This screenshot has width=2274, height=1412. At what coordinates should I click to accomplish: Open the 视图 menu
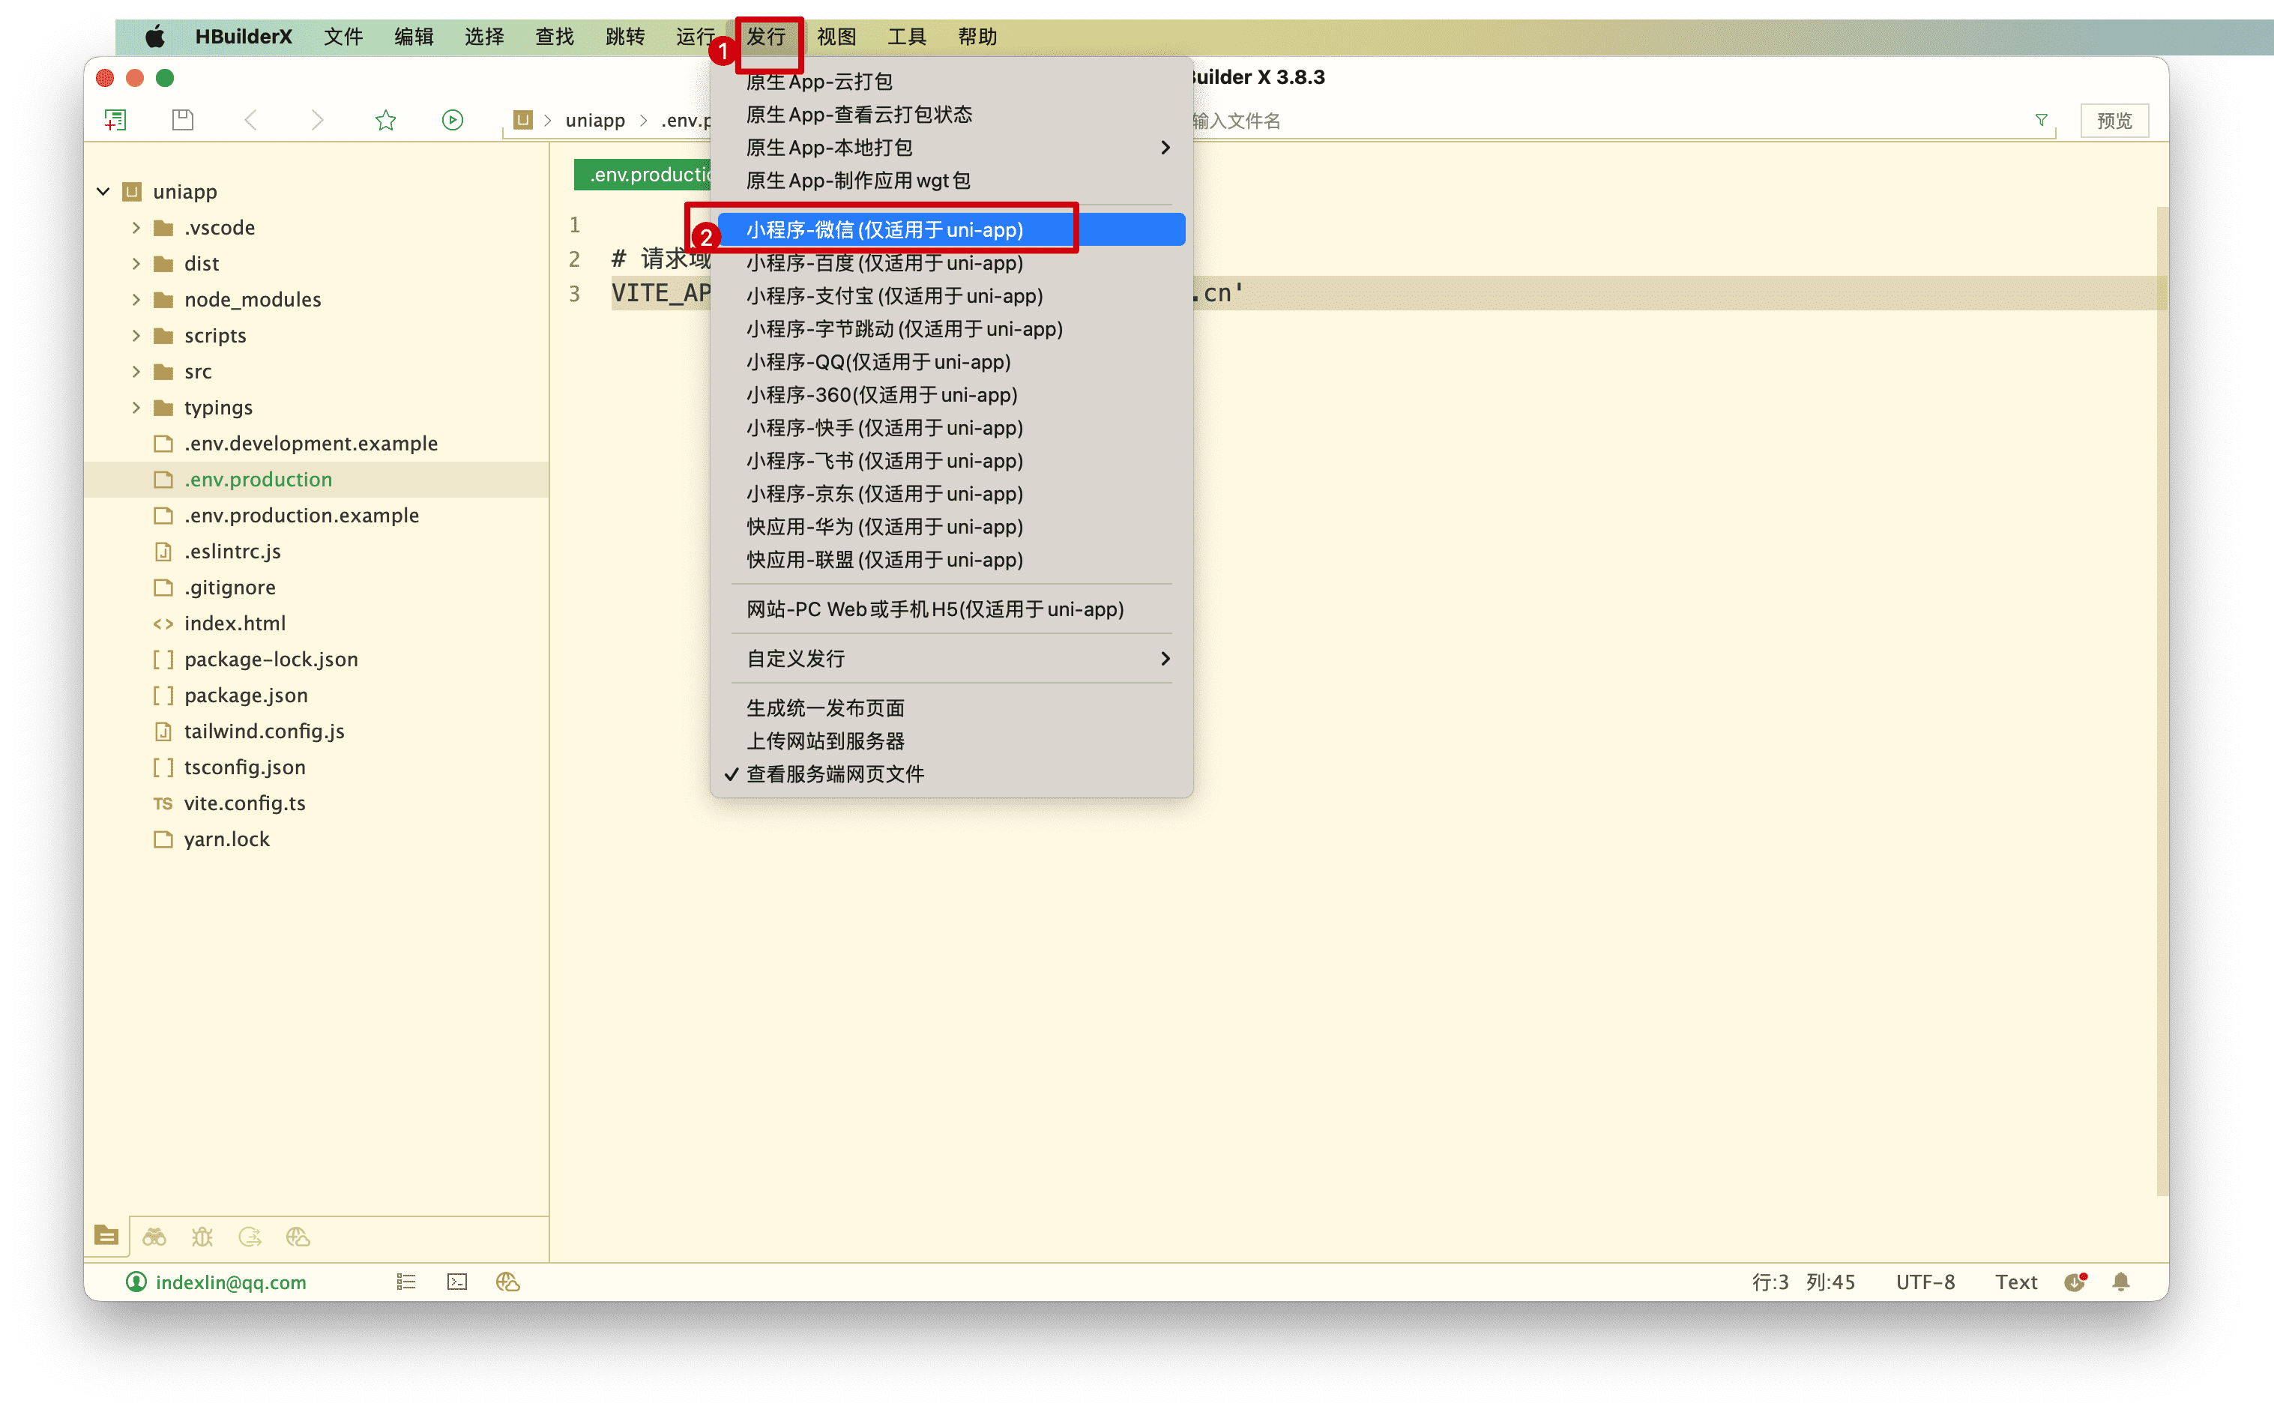(836, 37)
